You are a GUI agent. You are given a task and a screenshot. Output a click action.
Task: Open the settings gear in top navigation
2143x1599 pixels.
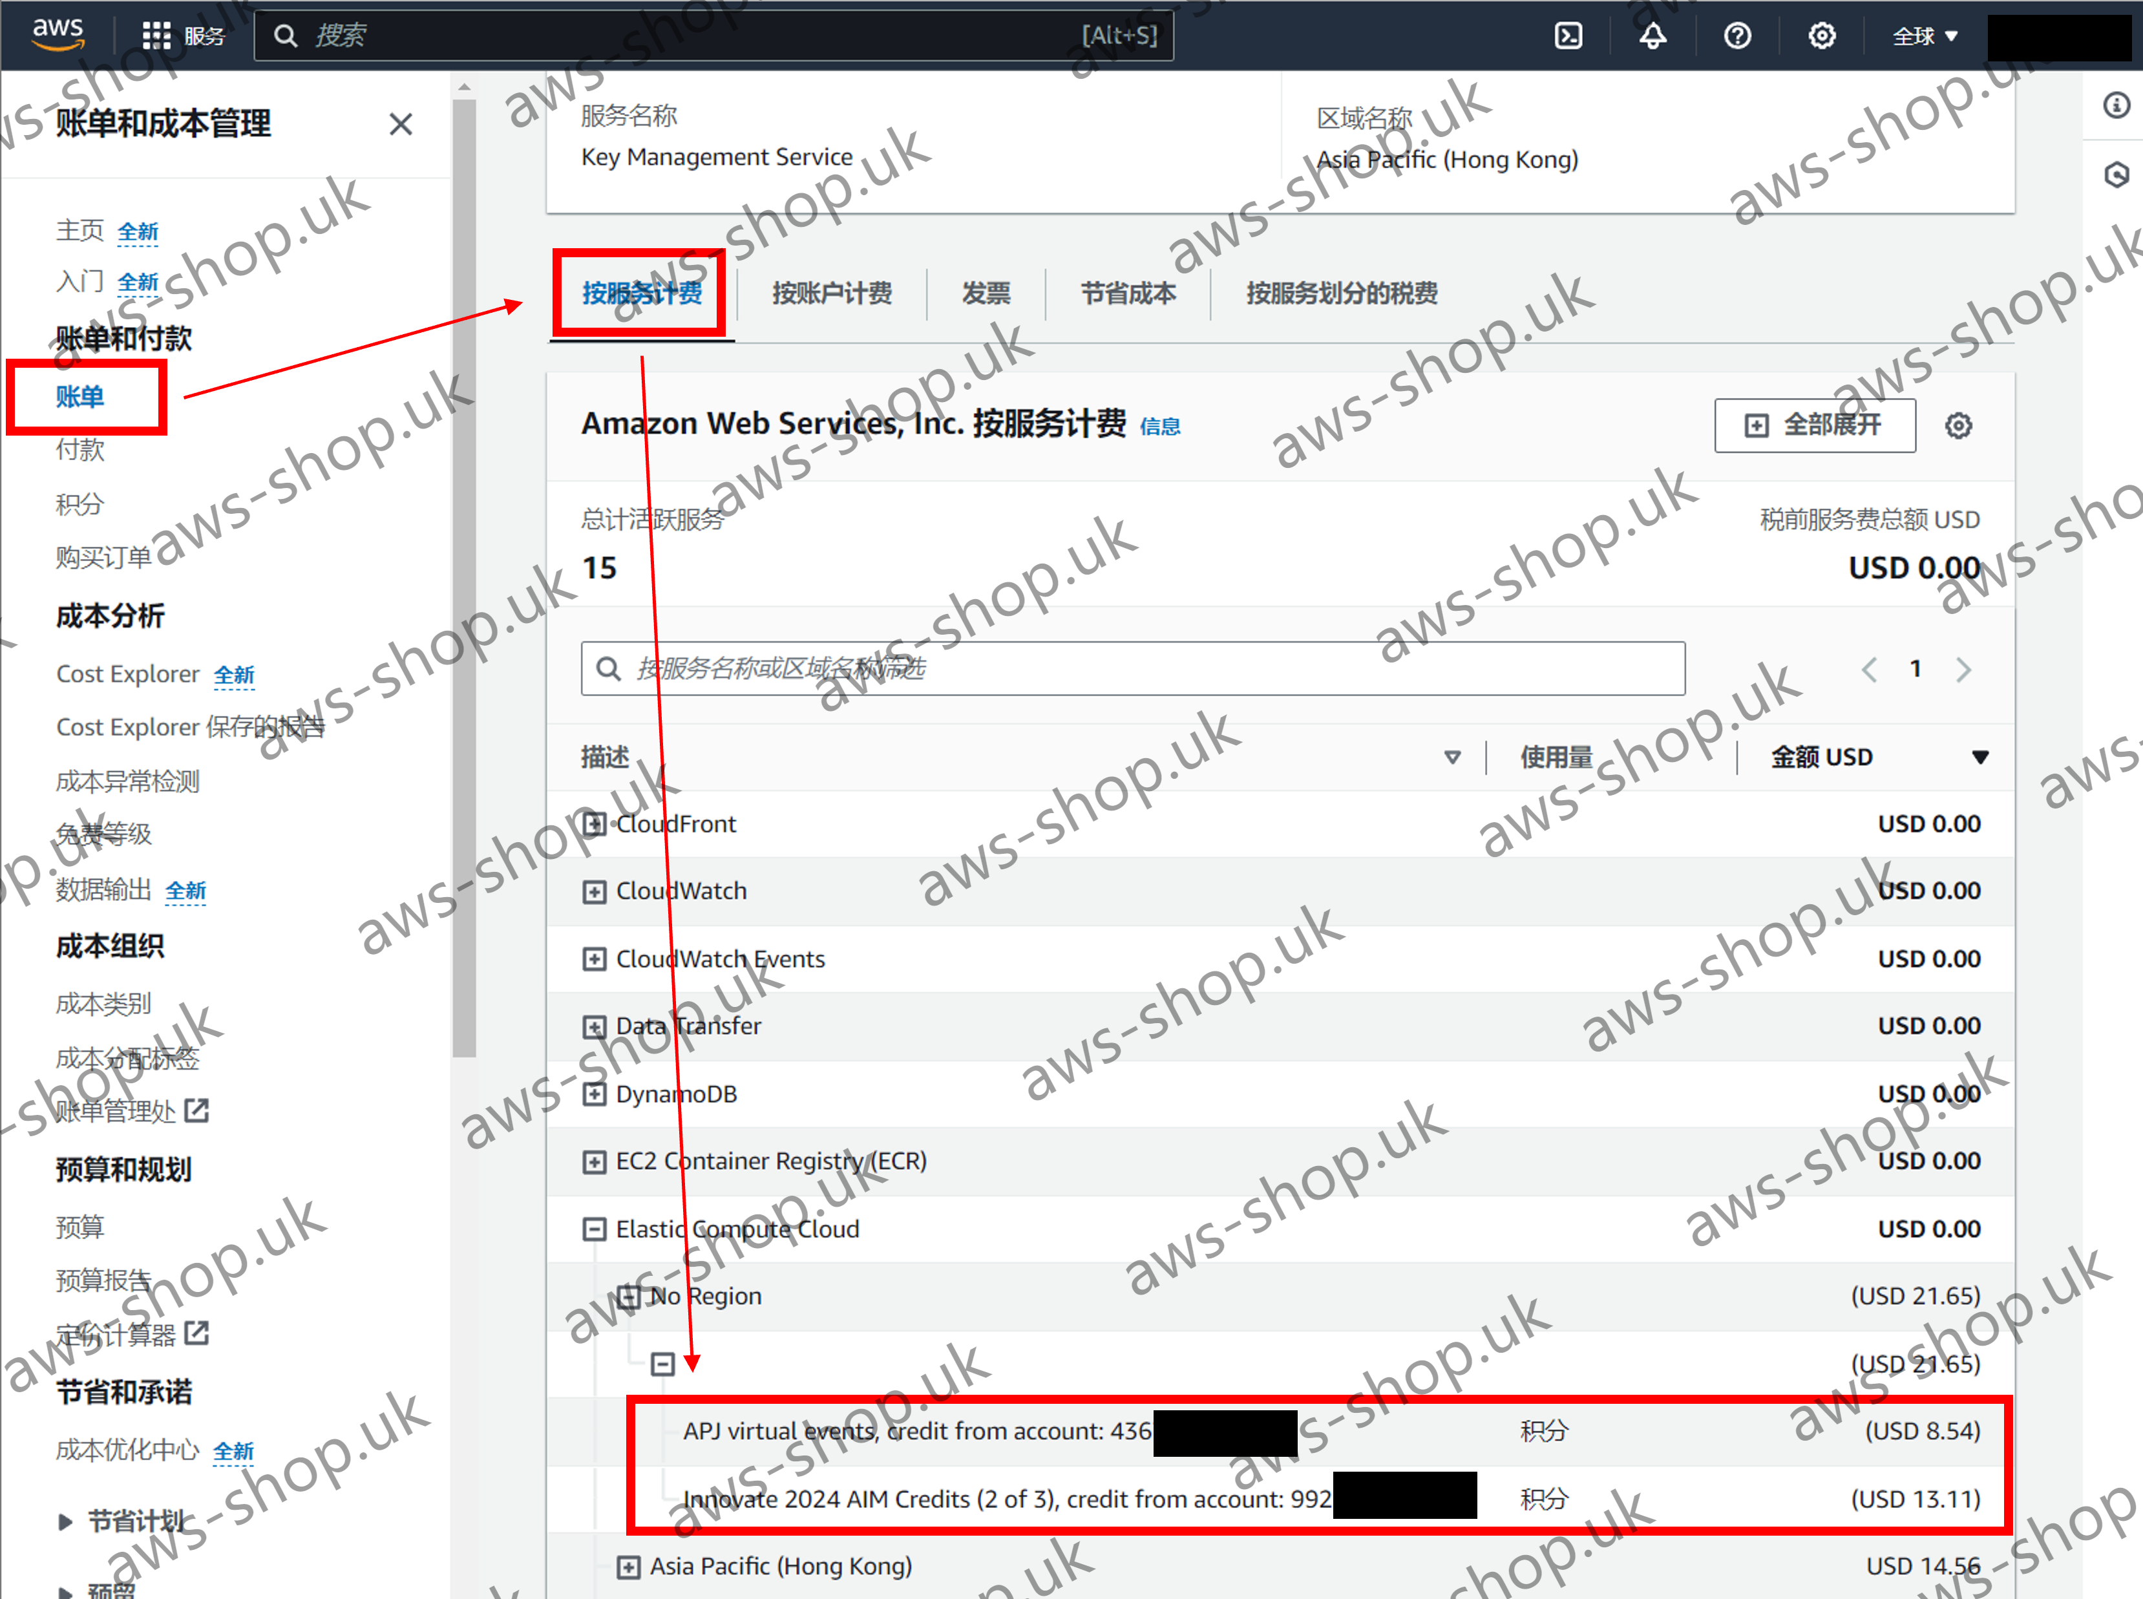[1822, 36]
